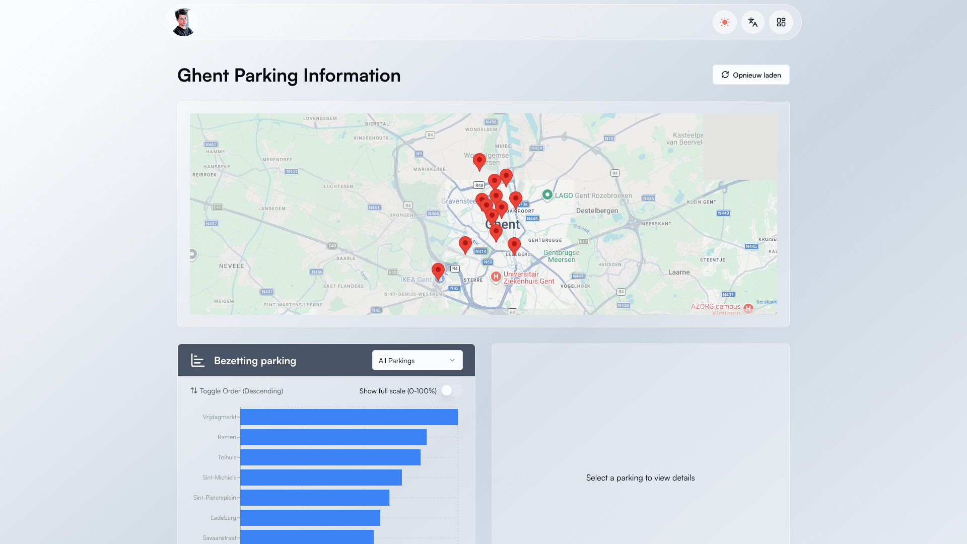This screenshot has width=967, height=544.
Task: Select the Vrijdagmarkt occupancy bar
Action: (x=349, y=417)
